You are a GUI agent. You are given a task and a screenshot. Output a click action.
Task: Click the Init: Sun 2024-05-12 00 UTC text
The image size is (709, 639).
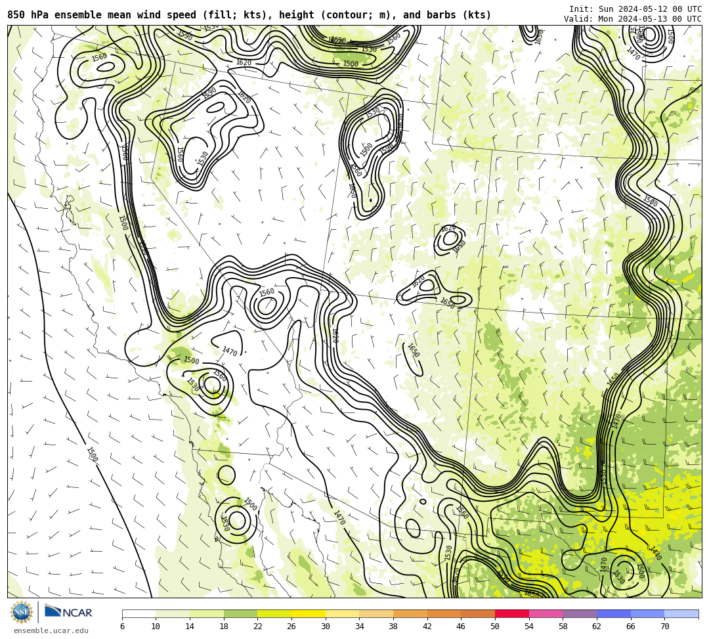pyautogui.click(x=635, y=9)
